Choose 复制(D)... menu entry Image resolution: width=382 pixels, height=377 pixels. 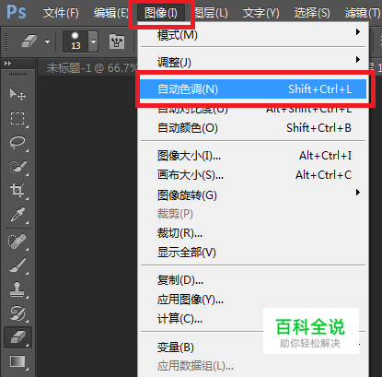coord(253,280)
